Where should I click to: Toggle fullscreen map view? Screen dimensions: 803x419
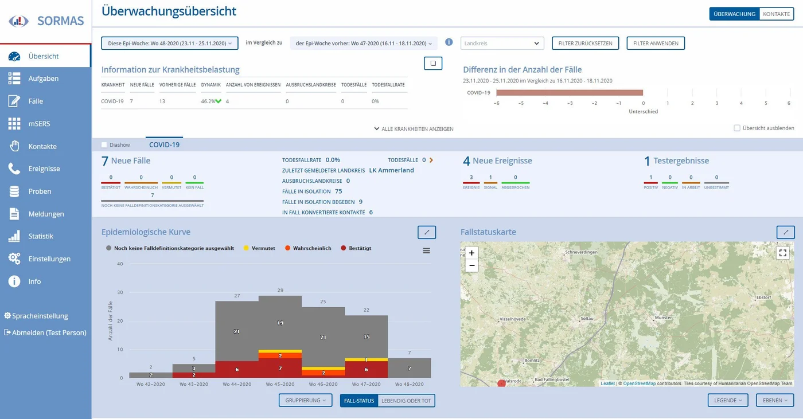point(783,253)
